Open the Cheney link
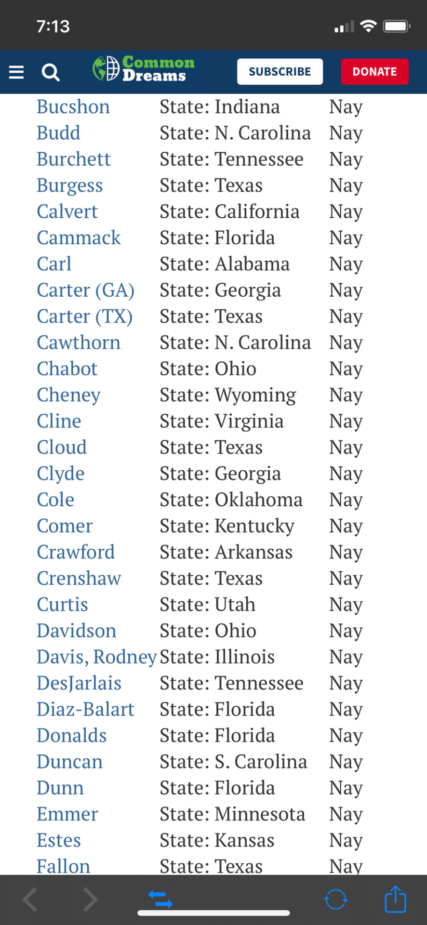 pyautogui.click(x=69, y=395)
